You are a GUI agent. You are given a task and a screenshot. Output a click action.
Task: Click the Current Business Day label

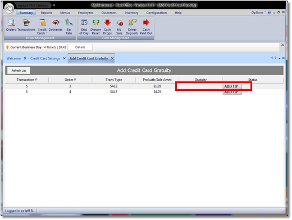(x=26, y=47)
